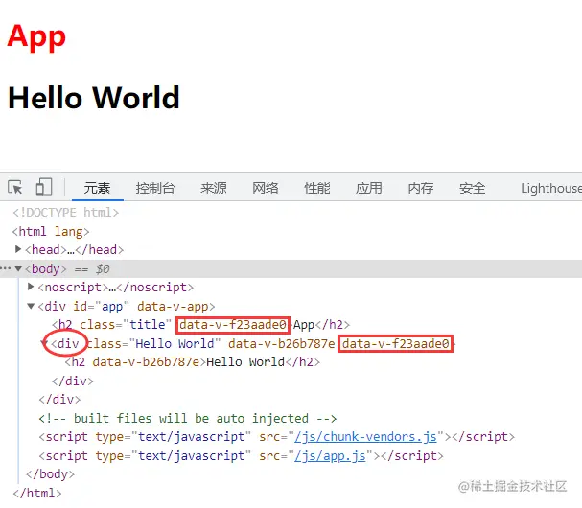The image size is (582, 508).
Task: Open the /js/app.js script link
Action: point(330,455)
